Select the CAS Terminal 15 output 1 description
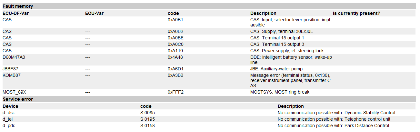 tap(277, 38)
